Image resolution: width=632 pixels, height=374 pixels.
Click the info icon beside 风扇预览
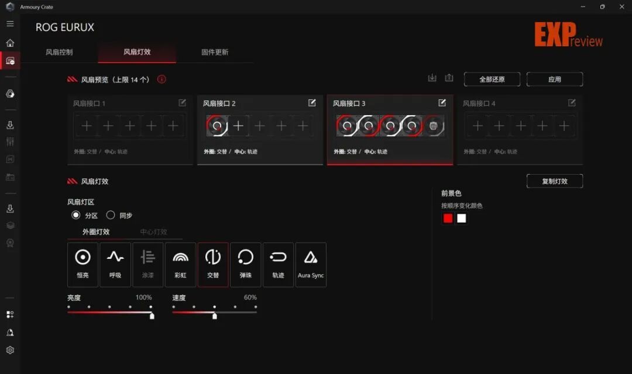(162, 79)
